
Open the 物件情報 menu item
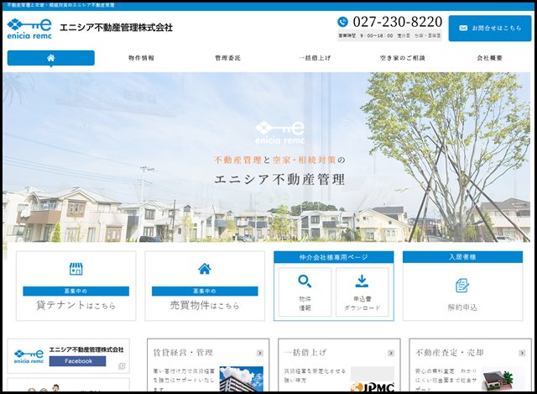(141, 58)
